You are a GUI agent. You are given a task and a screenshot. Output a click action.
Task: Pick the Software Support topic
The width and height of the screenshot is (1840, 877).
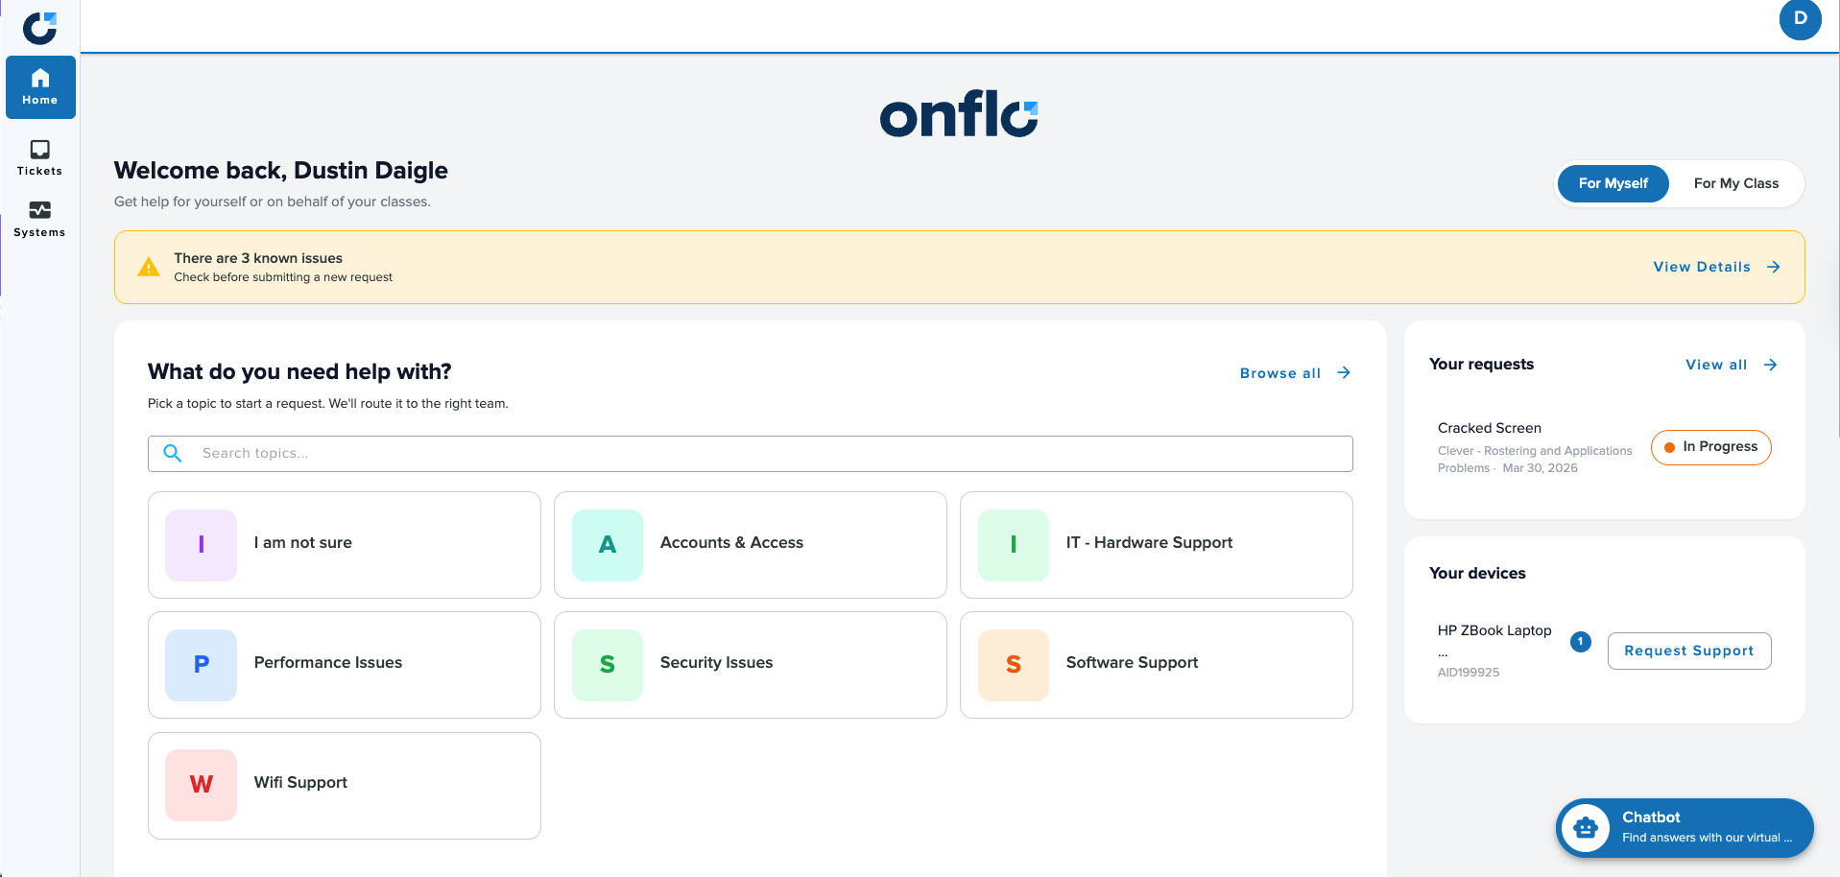(x=1157, y=665)
